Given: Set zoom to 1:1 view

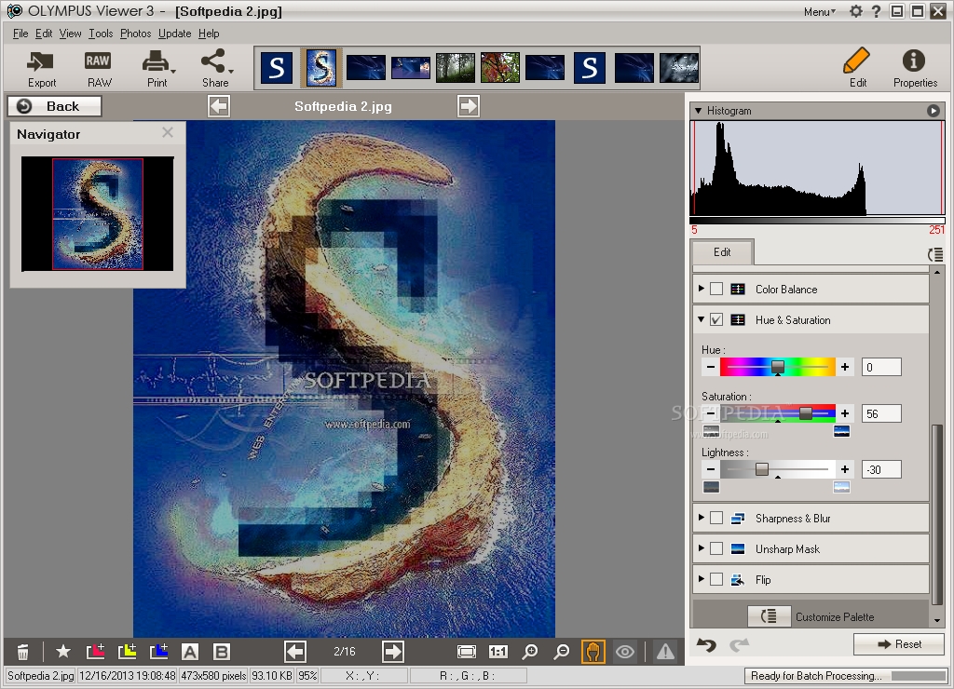Looking at the screenshot, I should [x=498, y=652].
